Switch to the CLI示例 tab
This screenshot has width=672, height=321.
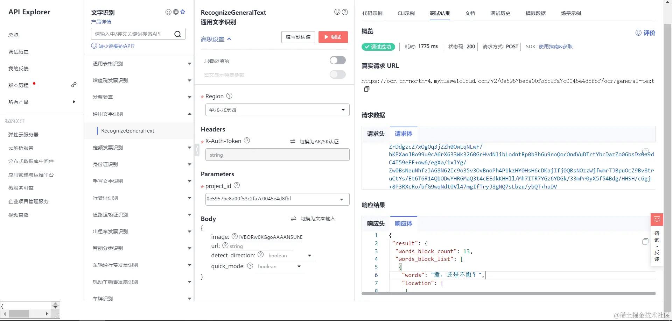[406, 13]
